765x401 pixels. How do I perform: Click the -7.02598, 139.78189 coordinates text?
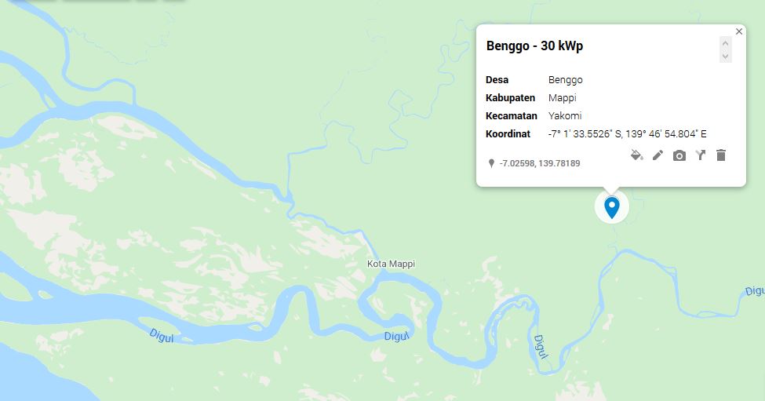[540, 163]
